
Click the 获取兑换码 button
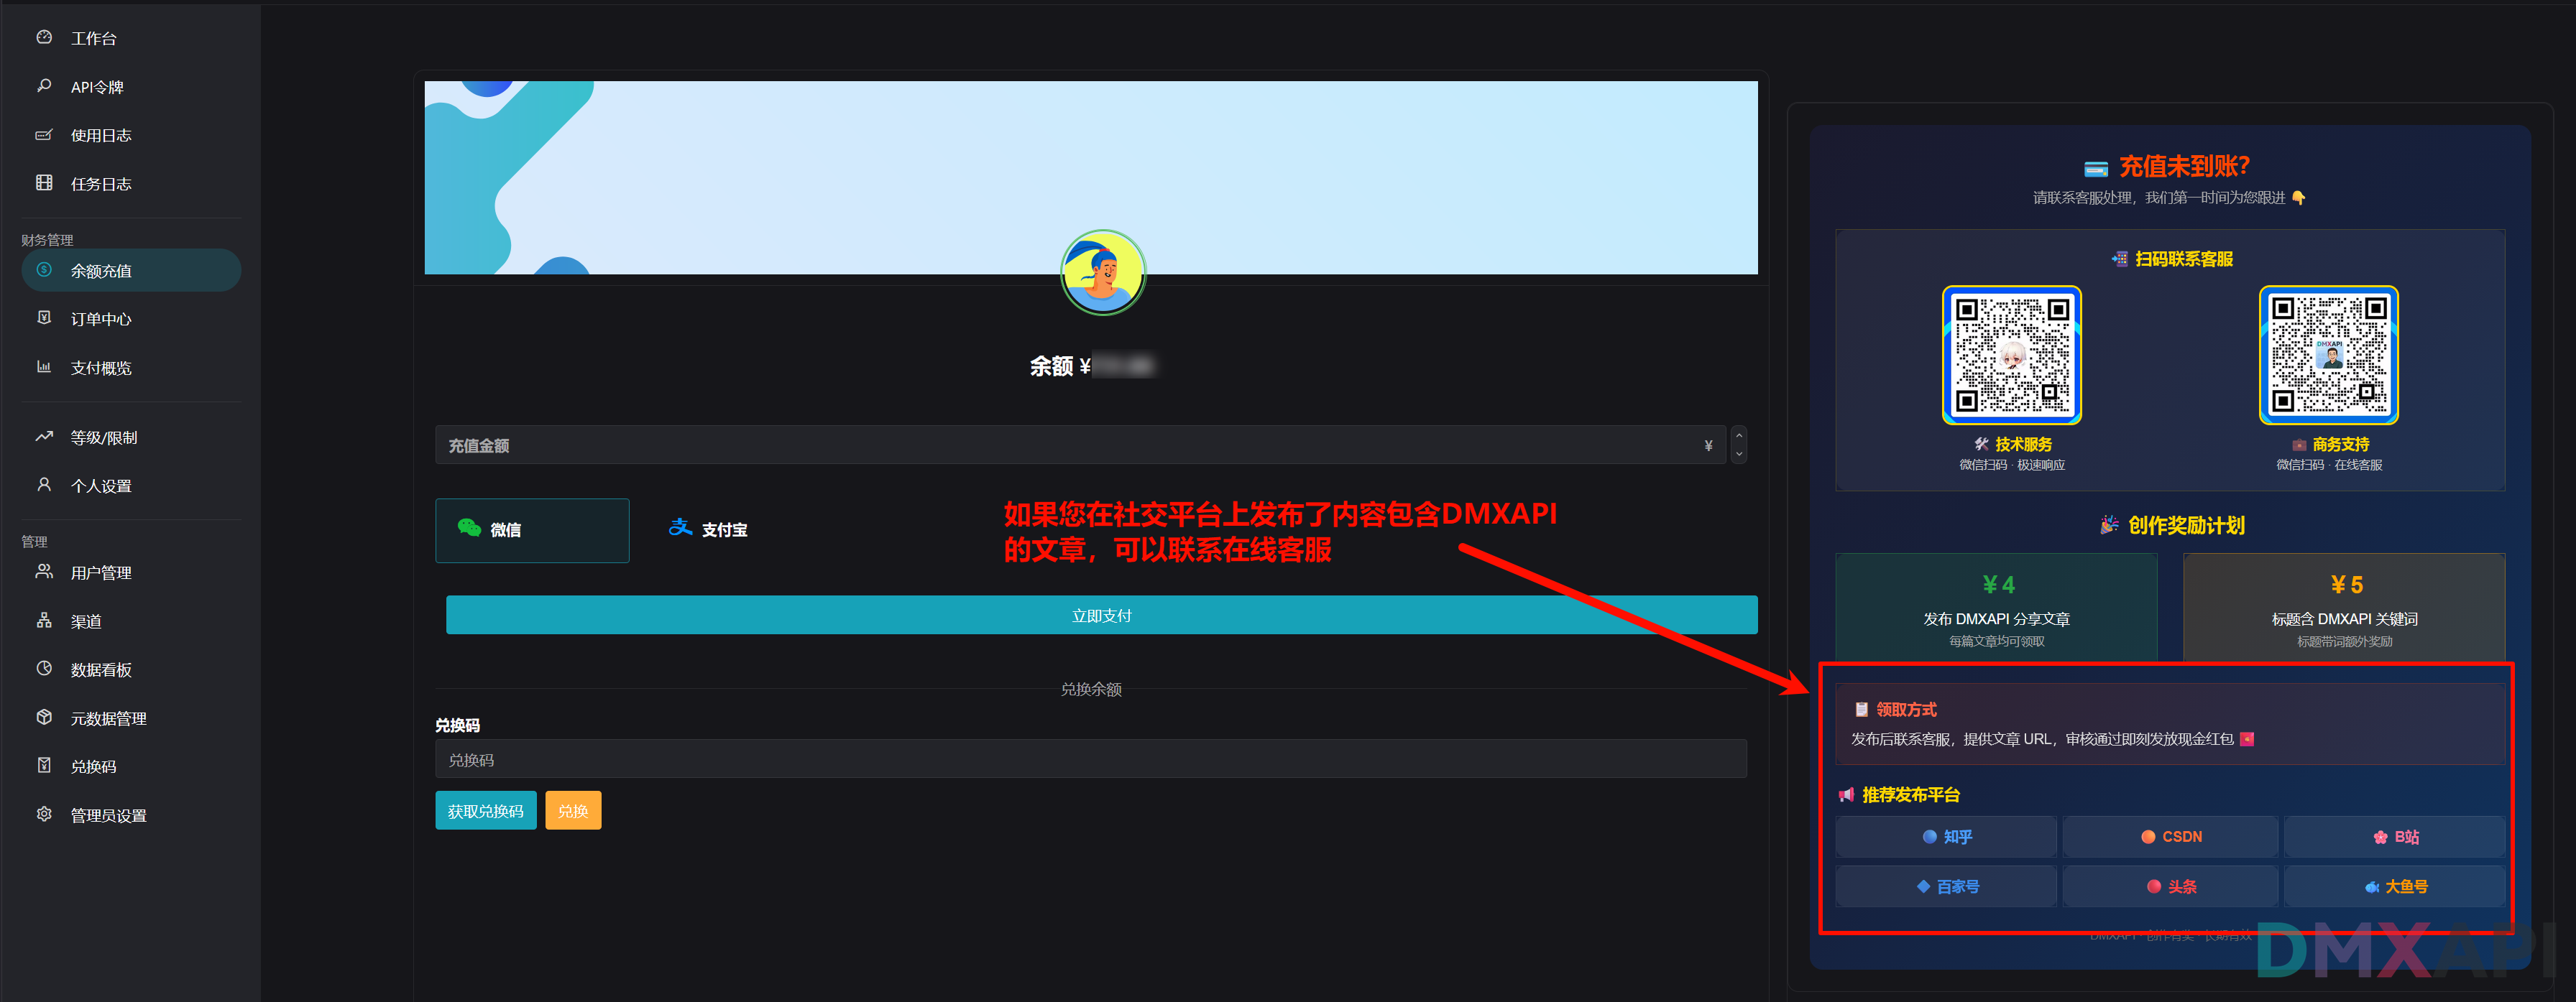[485, 810]
